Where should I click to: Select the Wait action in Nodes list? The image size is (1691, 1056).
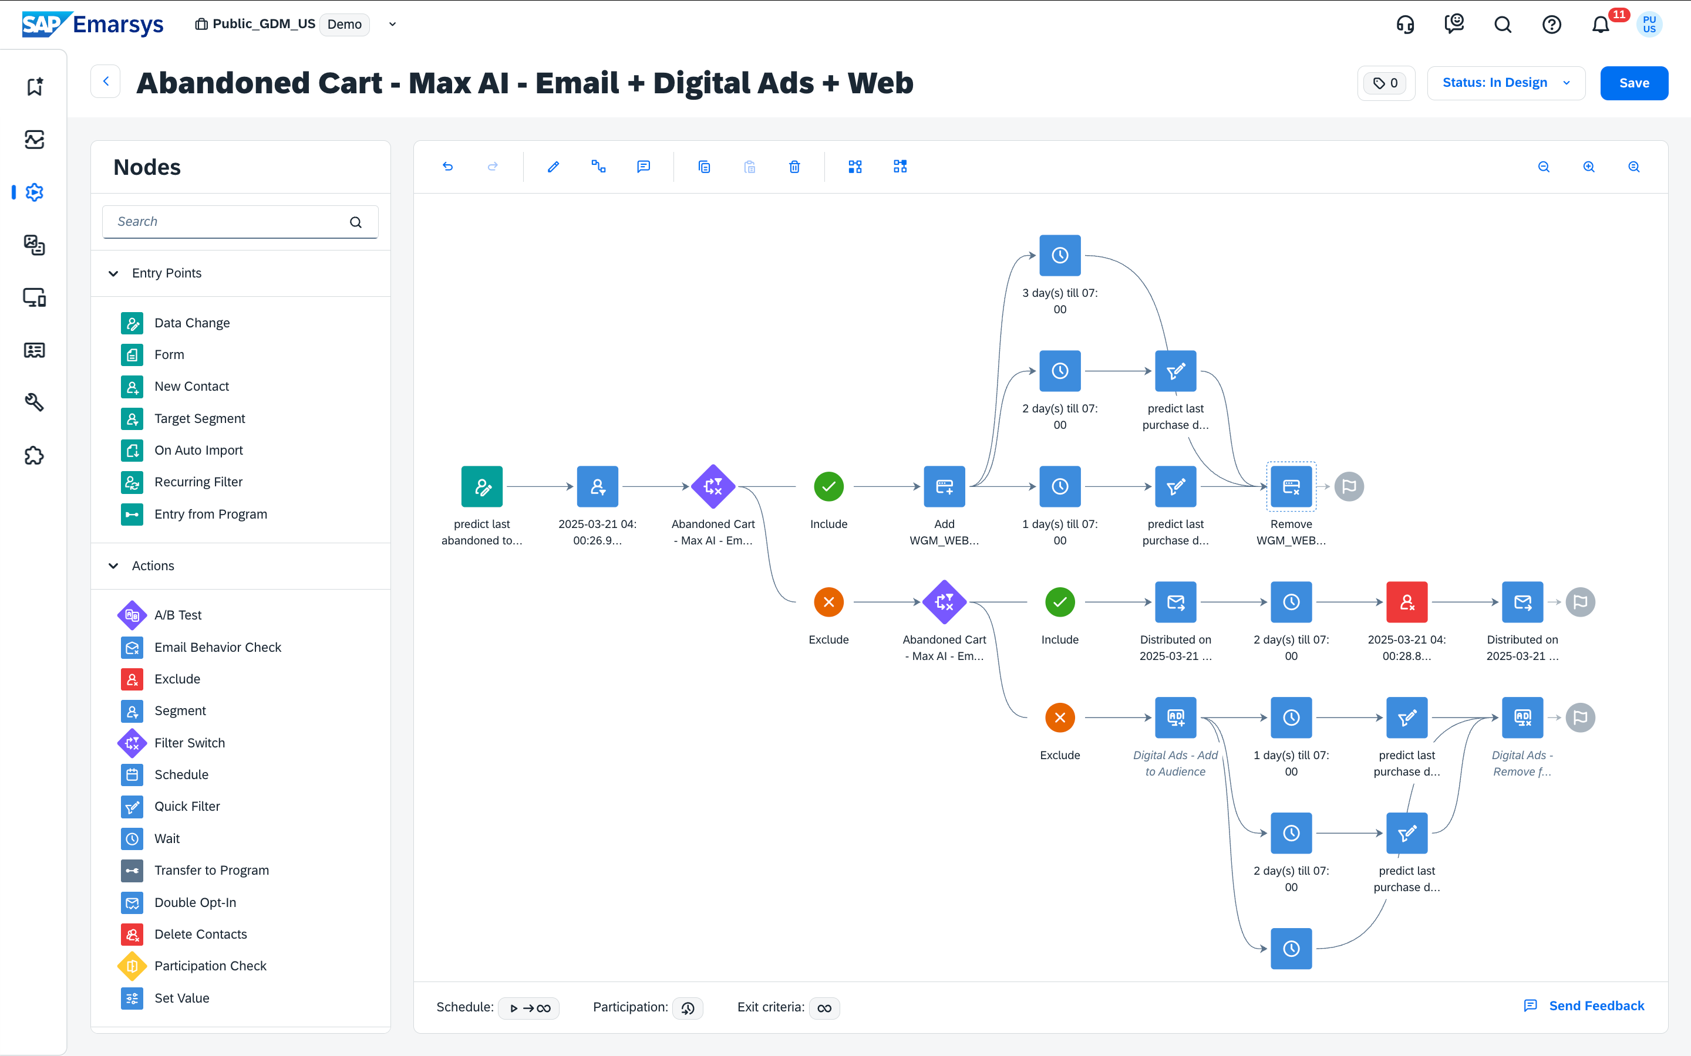pos(167,838)
